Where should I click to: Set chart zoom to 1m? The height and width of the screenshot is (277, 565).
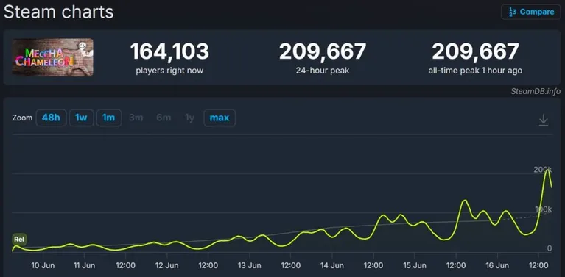tap(108, 118)
